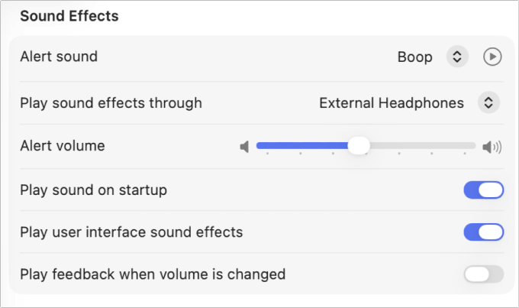Click the Sound Effects section heading
Viewport: 519px width, 308px height.
(69, 16)
